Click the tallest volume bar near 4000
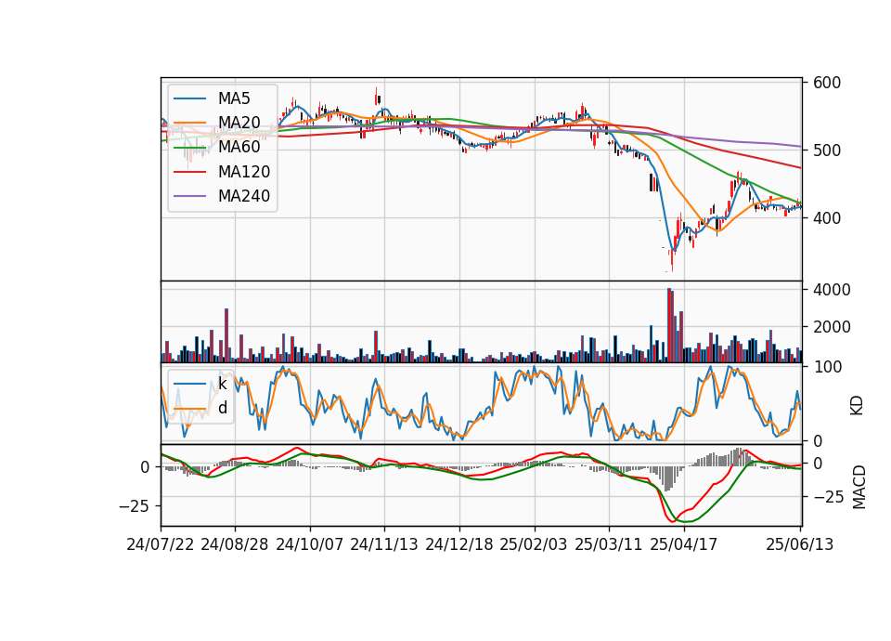 click(669, 325)
